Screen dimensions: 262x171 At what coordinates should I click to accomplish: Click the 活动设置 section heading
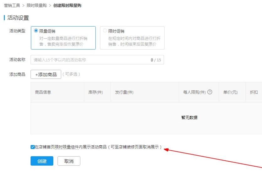click(18, 18)
